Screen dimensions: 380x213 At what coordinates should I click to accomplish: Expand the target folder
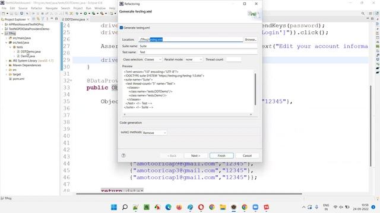[7, 75]
